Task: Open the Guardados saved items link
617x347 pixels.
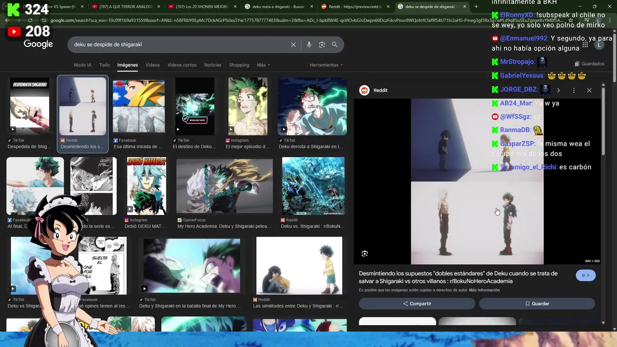Action: (x=589, y=64)
